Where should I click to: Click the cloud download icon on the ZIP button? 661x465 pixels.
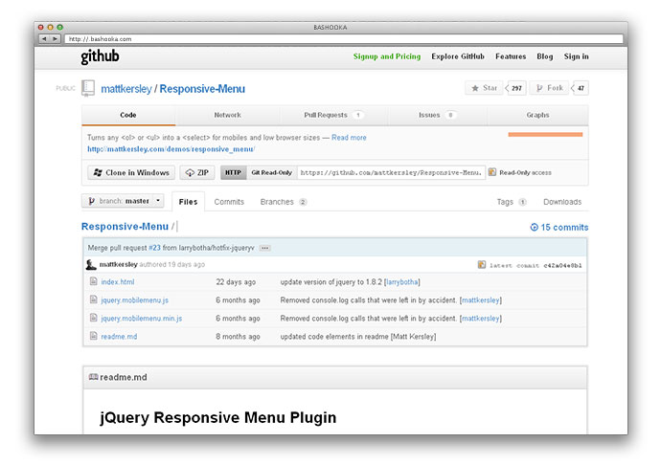point(190,172)
